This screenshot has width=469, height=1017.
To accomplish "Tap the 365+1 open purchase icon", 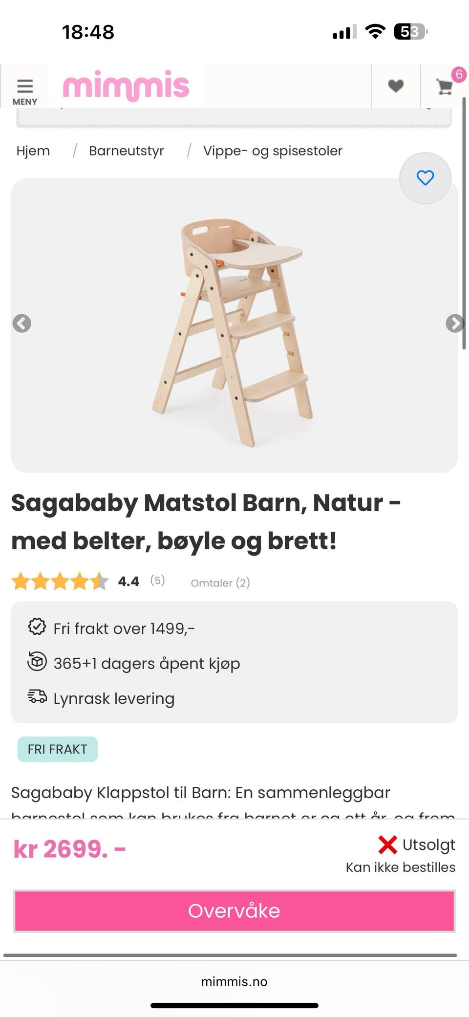I will tap(37, 662).
